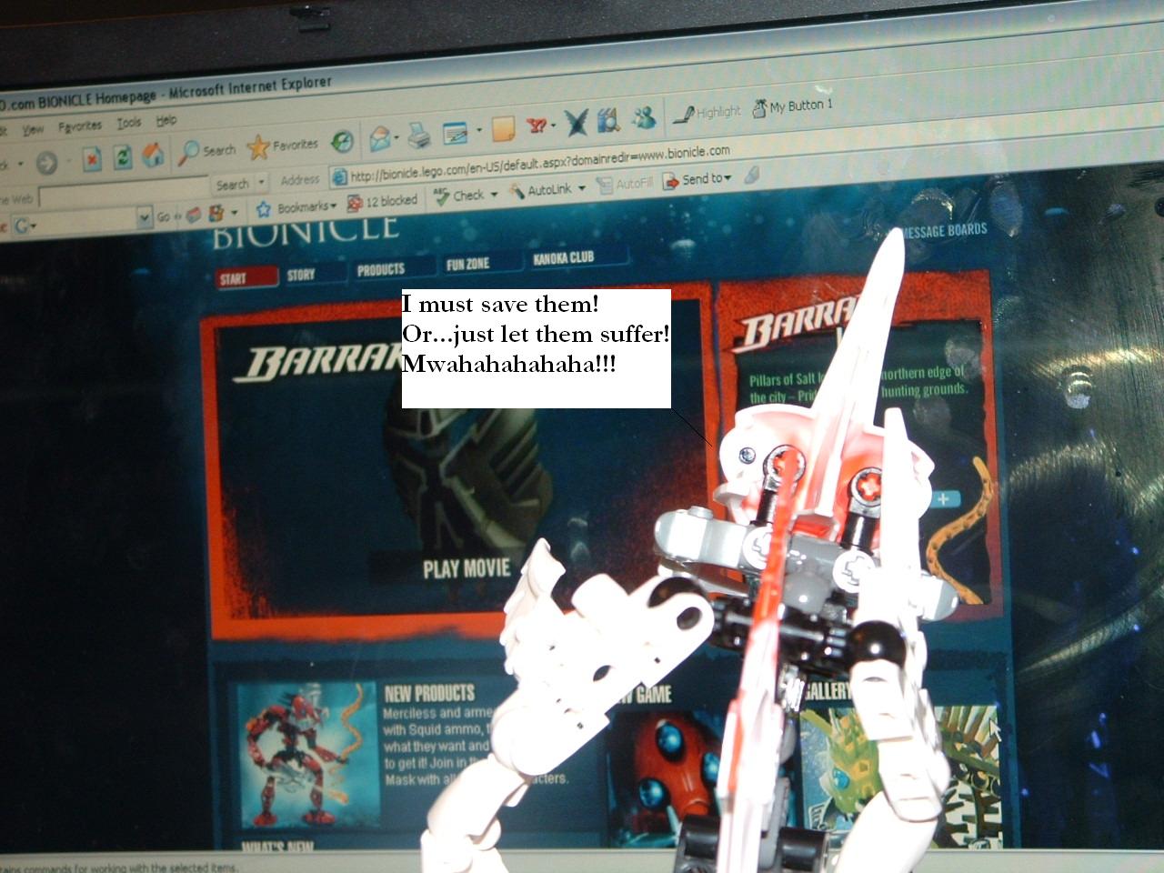Click the NEW PRODUCTS heading link

tap(429, 695)
